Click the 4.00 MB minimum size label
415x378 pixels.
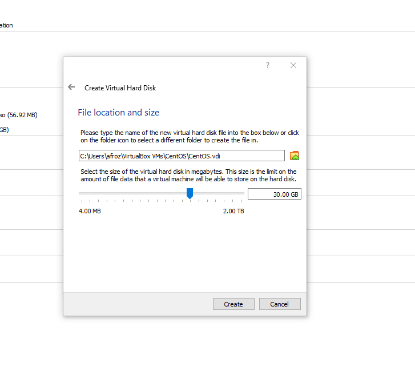pyautogui.click(x=90, y=211)
